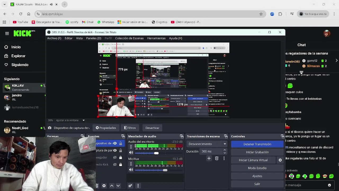Unlock the Directo Kick source
339x191 pixels.
121,165
